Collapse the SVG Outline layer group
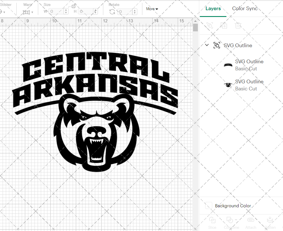283x231 pixels. (x=207, y=45)
